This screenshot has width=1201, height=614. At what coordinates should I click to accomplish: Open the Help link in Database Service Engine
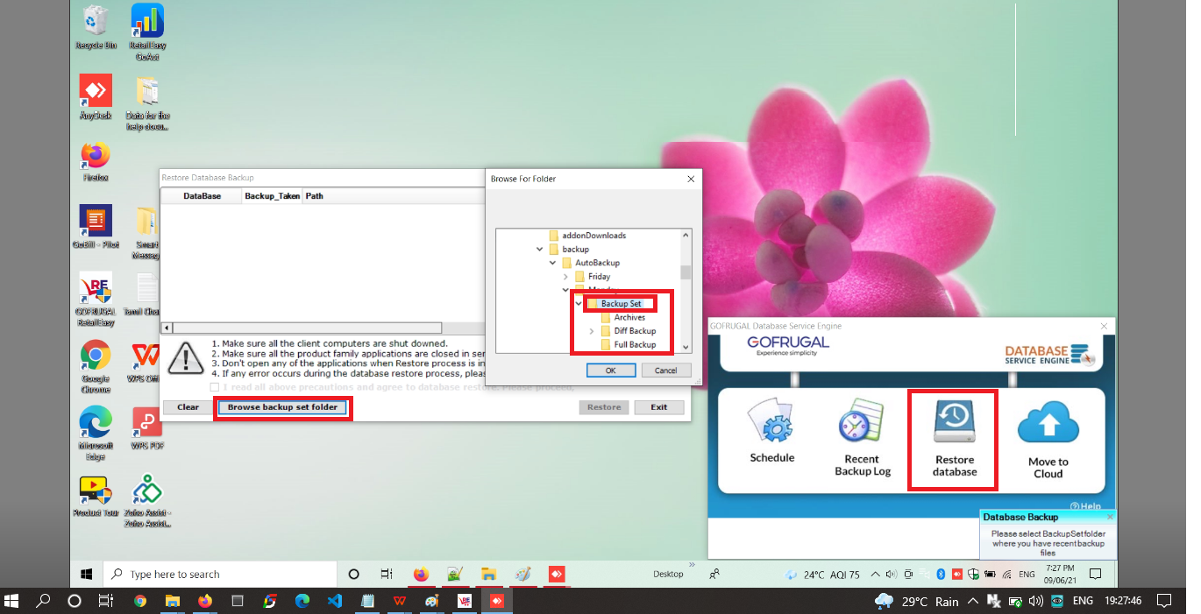[x=1085, y=506]
